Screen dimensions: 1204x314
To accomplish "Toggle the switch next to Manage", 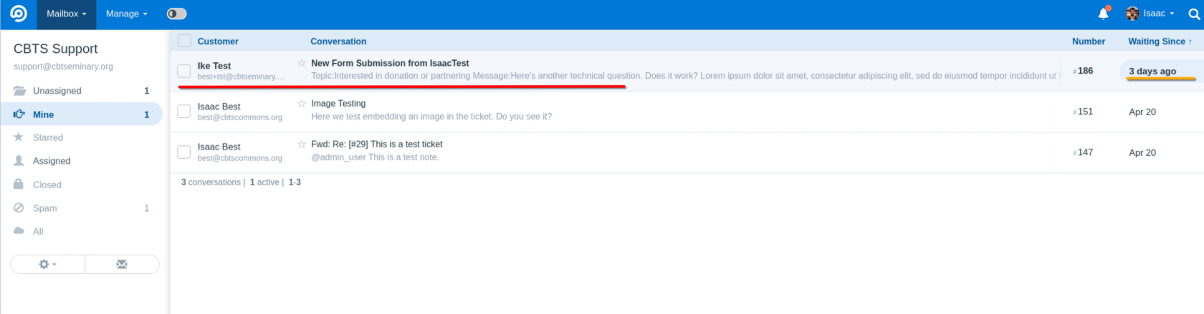I will [x=176, y=14].
